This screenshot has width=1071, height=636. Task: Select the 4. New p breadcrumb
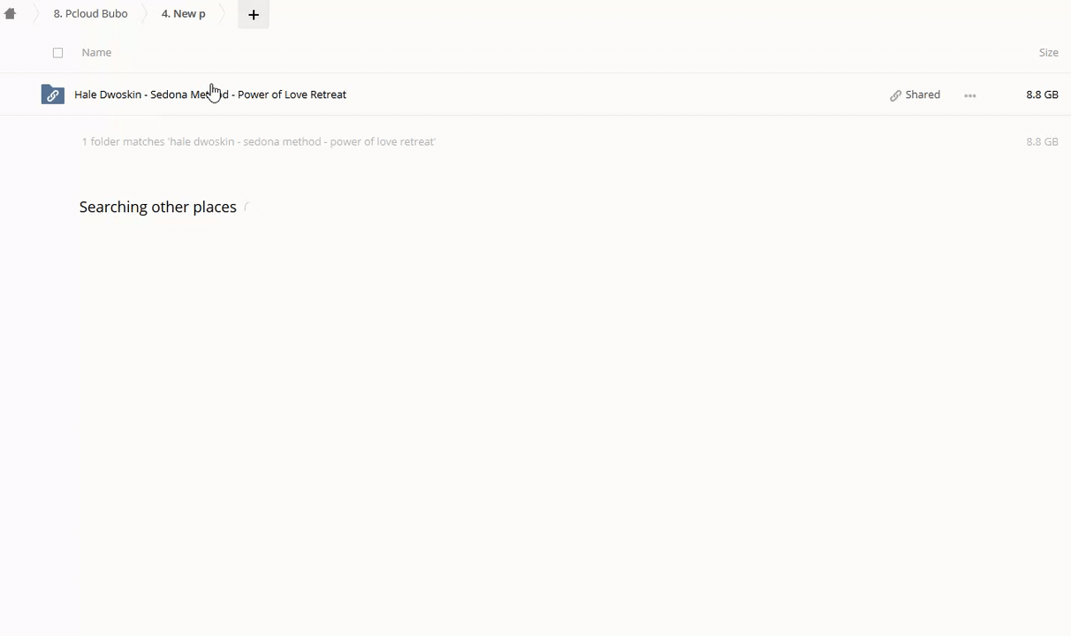[x=183, y=14]
